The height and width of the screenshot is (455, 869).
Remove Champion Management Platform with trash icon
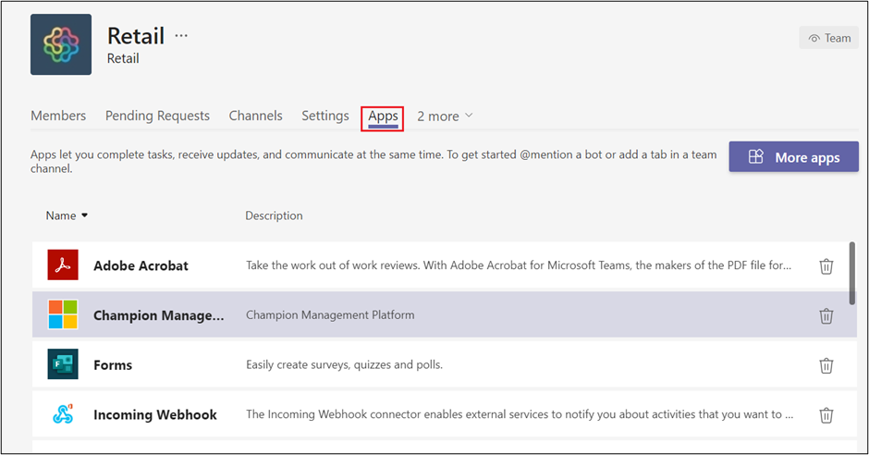coord(826,316)
